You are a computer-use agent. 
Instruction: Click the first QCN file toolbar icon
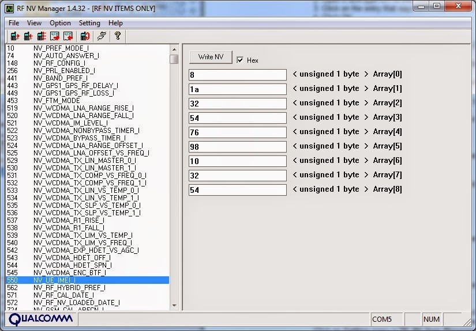54,36
